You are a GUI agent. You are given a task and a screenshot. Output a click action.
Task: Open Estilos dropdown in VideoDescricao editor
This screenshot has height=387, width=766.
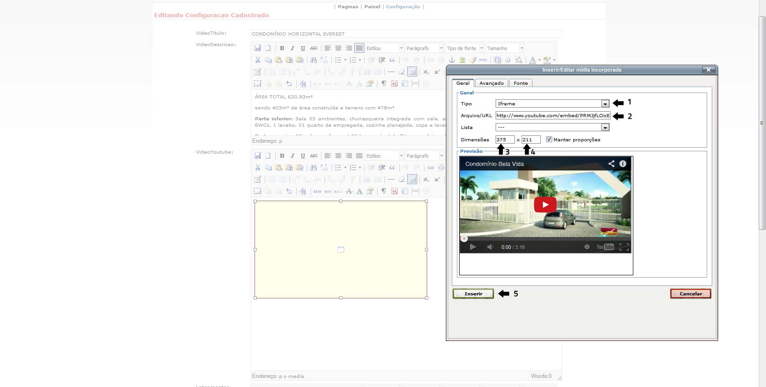(384, 48)
